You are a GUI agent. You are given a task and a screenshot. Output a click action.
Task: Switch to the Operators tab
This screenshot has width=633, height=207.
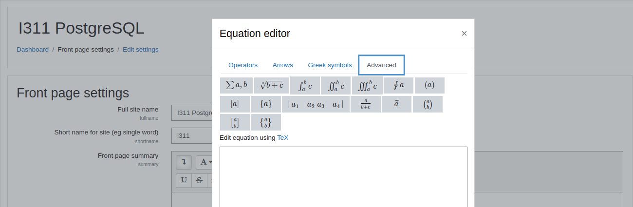243,65
